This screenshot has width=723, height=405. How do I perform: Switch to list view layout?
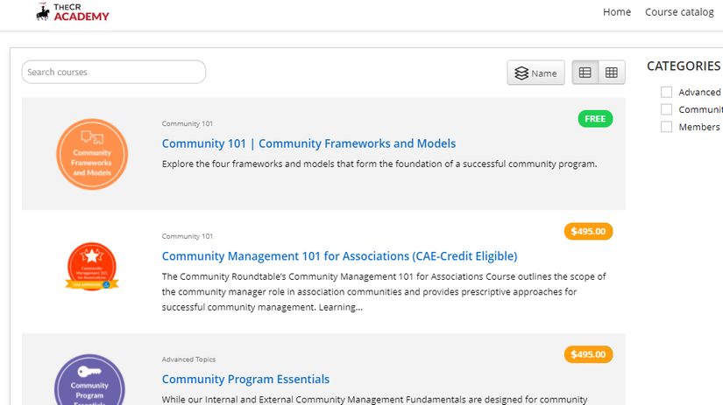585,73
